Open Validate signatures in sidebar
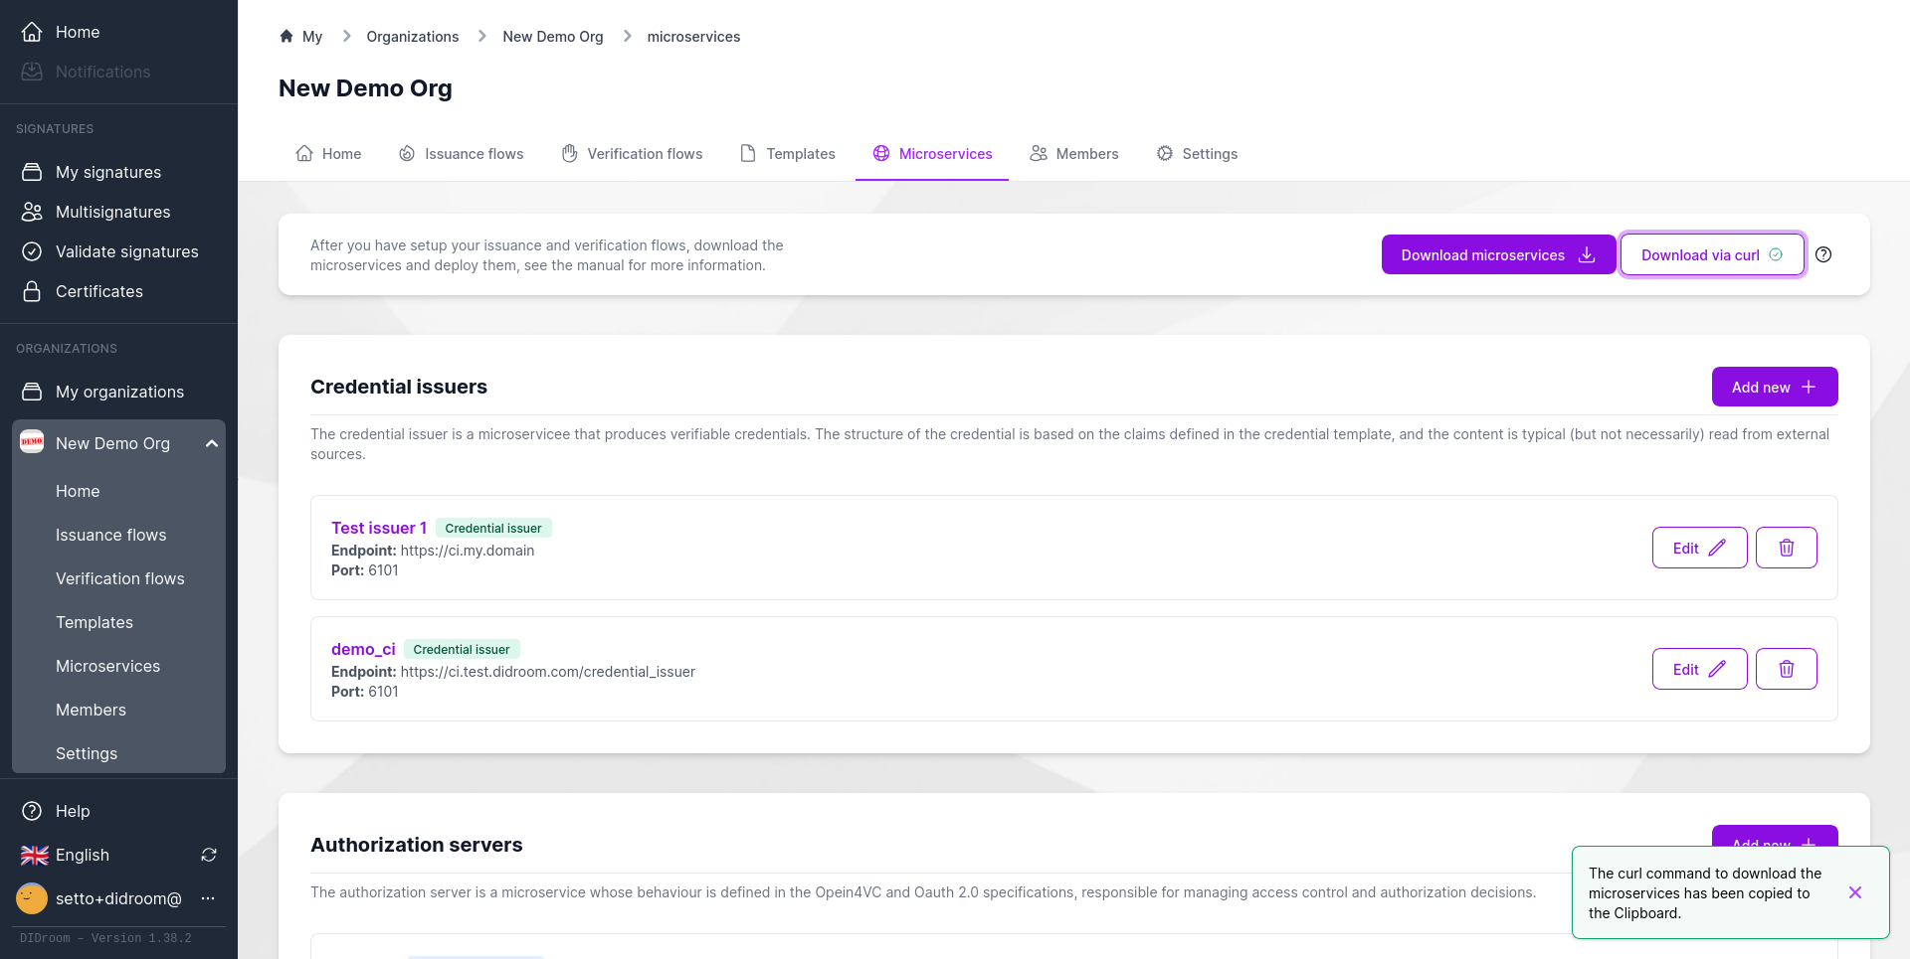Screen dimensions: 1910x959 (126, 251)
